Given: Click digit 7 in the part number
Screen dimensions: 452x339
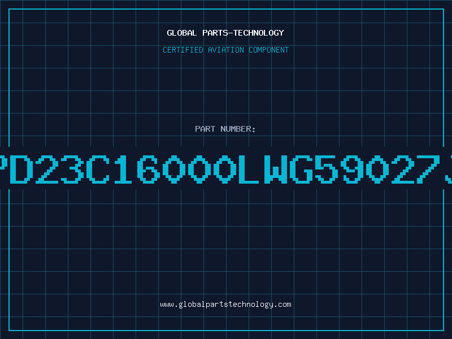Looking at the screenshot, I should (x=429, y=169).
